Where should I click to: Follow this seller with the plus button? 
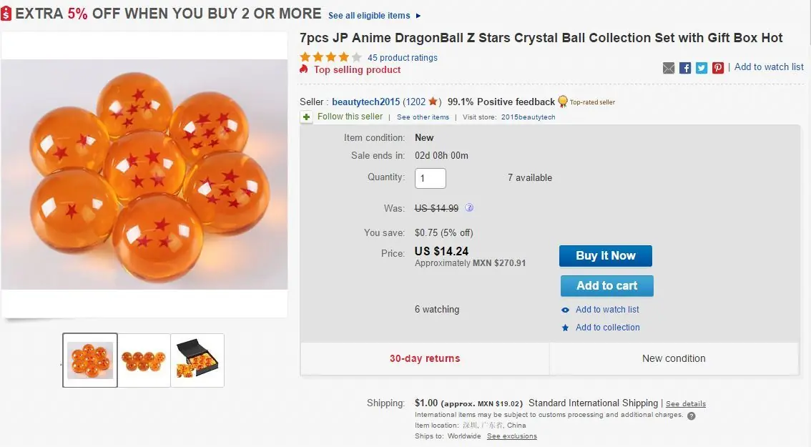tap(307, 117)
